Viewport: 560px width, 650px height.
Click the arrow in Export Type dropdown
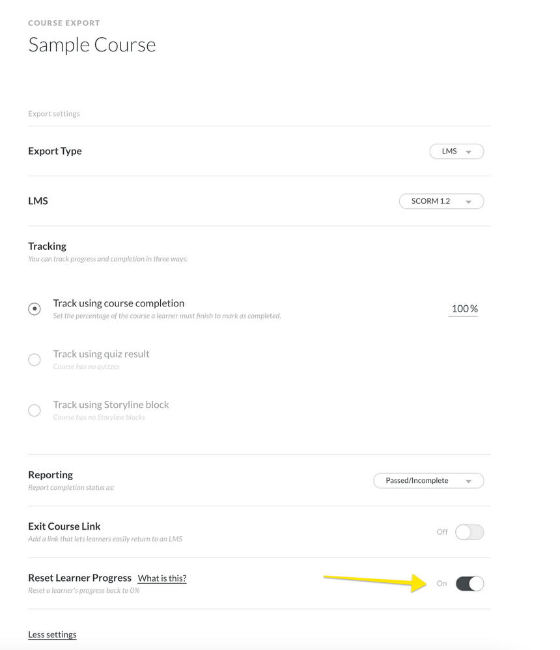[x=469, y=152]
